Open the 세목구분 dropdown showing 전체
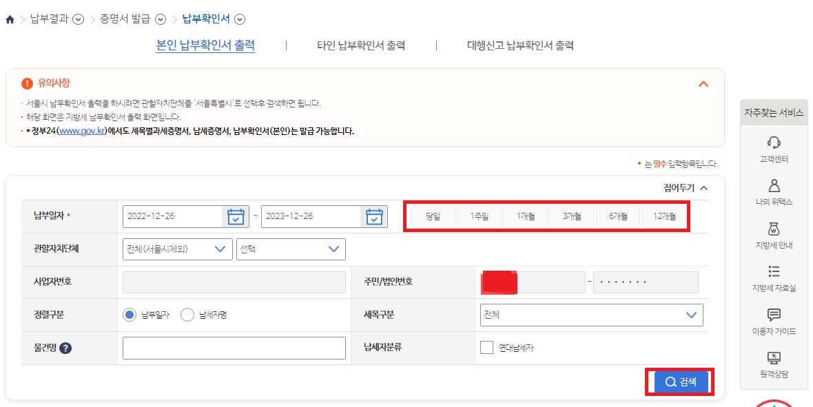This screenshot has width=813, height=407. coord(591,315)
